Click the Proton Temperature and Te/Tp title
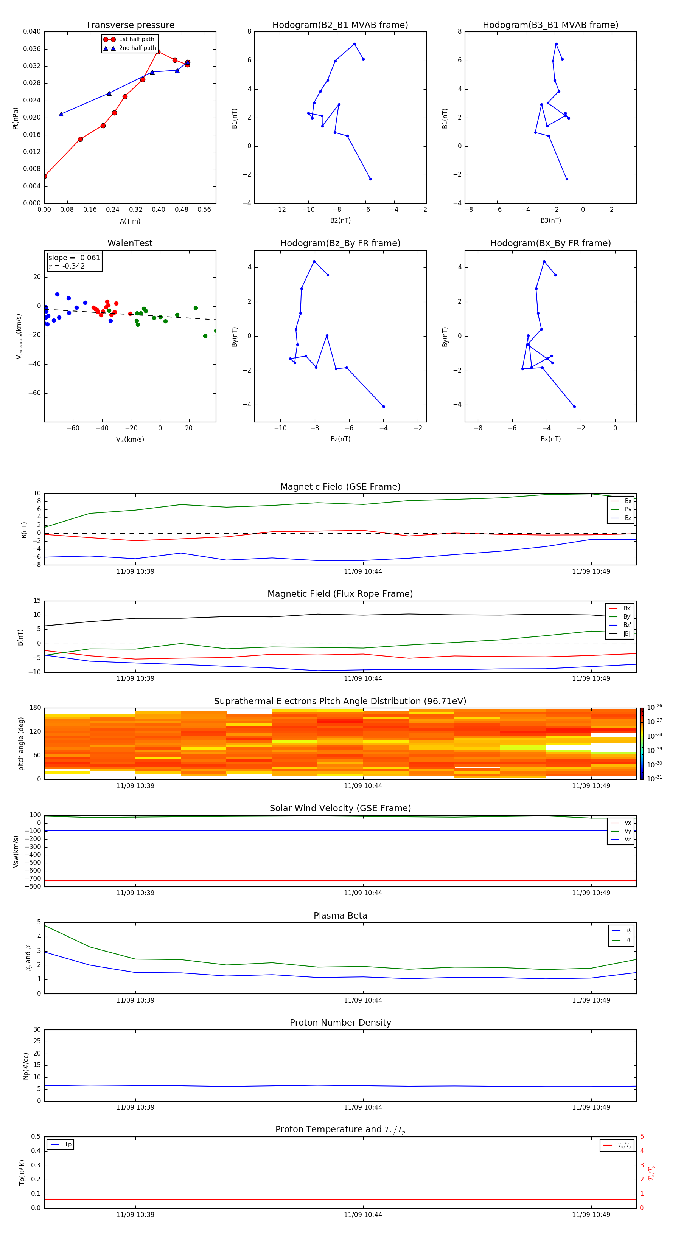This screenshot has height=1248, width=681. coord(340,1130)
